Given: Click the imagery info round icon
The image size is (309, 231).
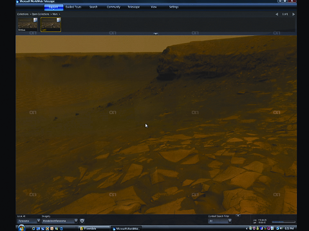Looking at the screenshot, I should pos(82,221).
